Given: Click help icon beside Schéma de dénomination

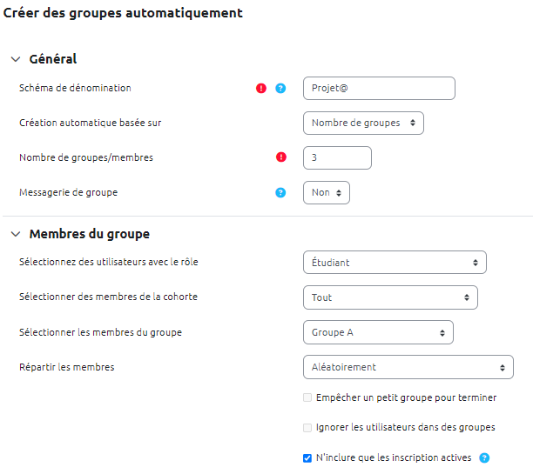Looking at the screenshot, I should click(280, 89).
